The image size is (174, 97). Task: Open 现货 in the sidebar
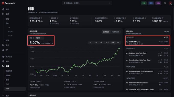point(7,19)
